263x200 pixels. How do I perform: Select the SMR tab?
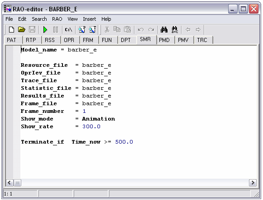(147, 39)
